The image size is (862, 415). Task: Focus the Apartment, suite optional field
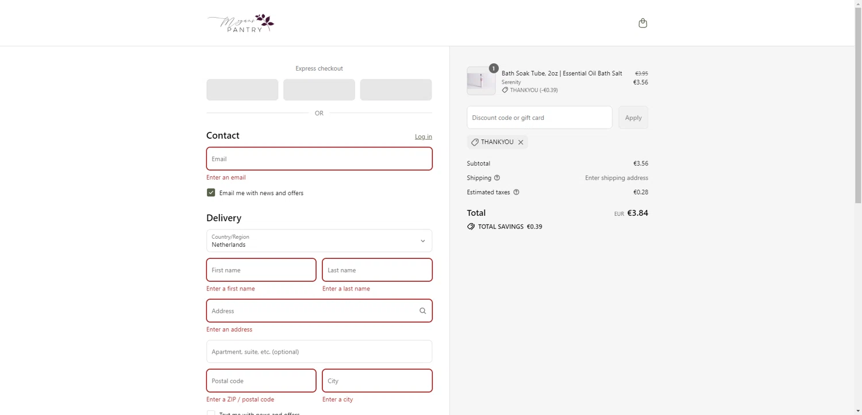point(319,352)
